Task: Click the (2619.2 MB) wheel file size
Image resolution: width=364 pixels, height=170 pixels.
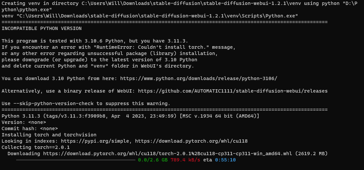Action: click(311, 154)
